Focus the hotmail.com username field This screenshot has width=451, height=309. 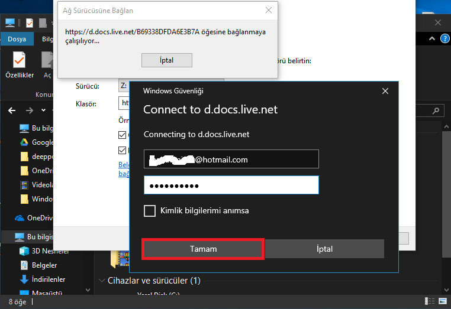coord(231,159)
